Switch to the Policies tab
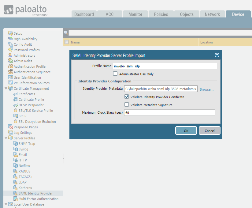Image resolution: width=252 pixels, height=208 pixels. pos(161,14)
